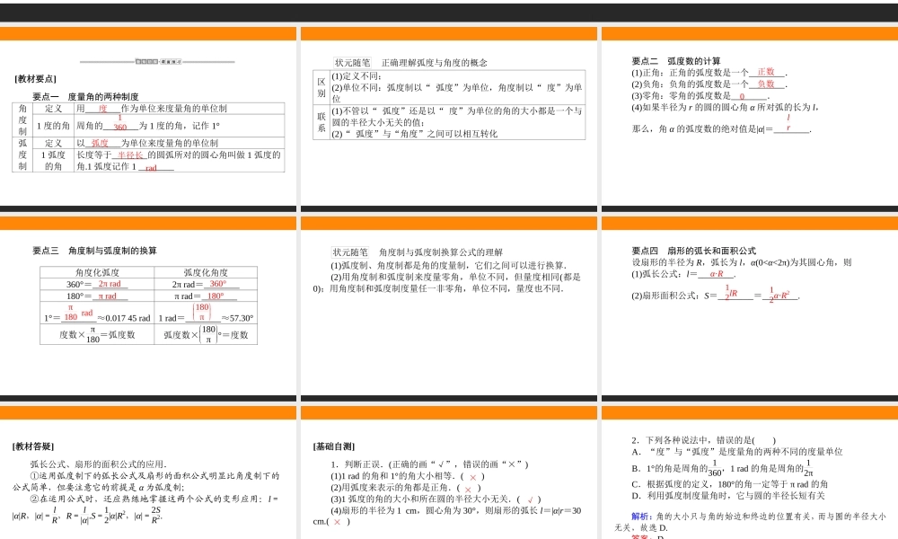Click the red l/r fraction answer
898x539 pixels.
[x=788, y=122]
